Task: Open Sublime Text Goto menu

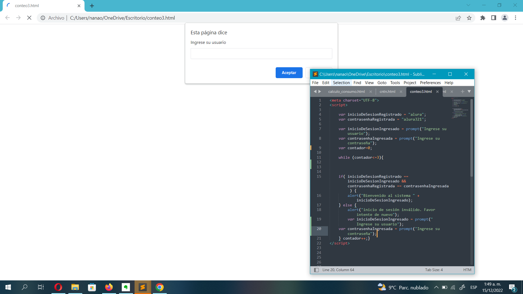Action: (x=382, y=83)
